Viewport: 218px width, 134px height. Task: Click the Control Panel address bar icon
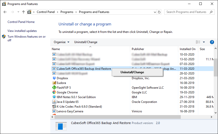(29, 12)
